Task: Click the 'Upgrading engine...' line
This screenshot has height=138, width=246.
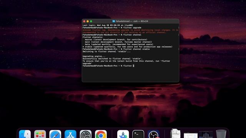Action: tap(94, 56)
